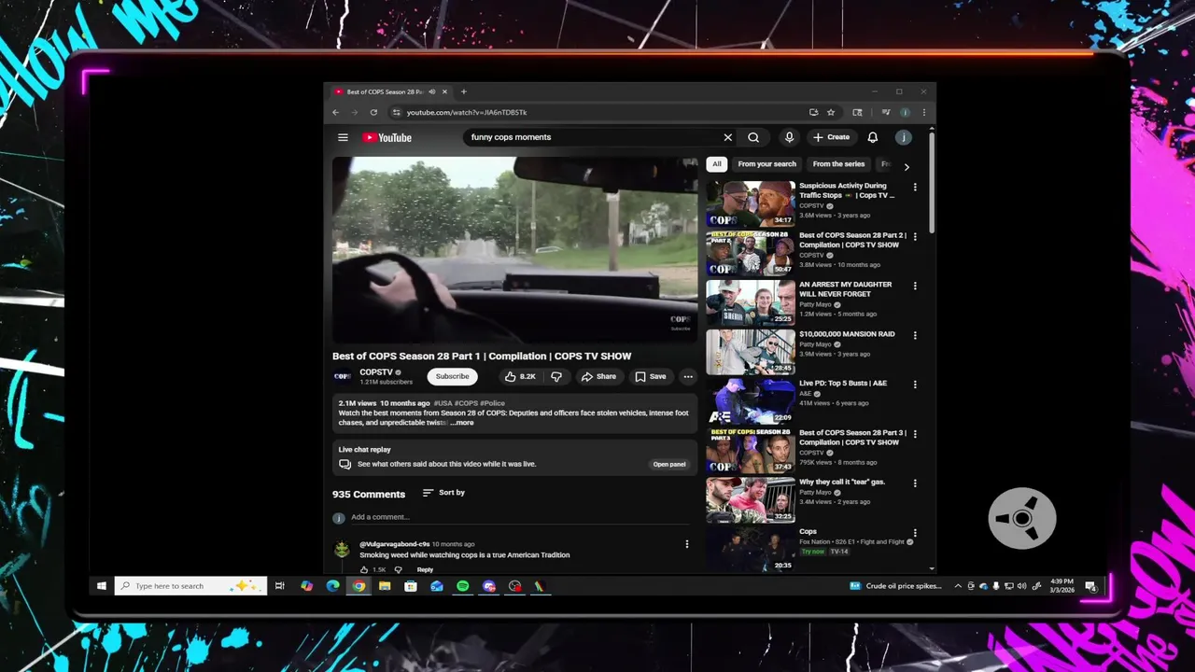Reload the page with the refresh icon
Image resolution: width=1195 pixels, height=672 pixels.
[373, 112]
